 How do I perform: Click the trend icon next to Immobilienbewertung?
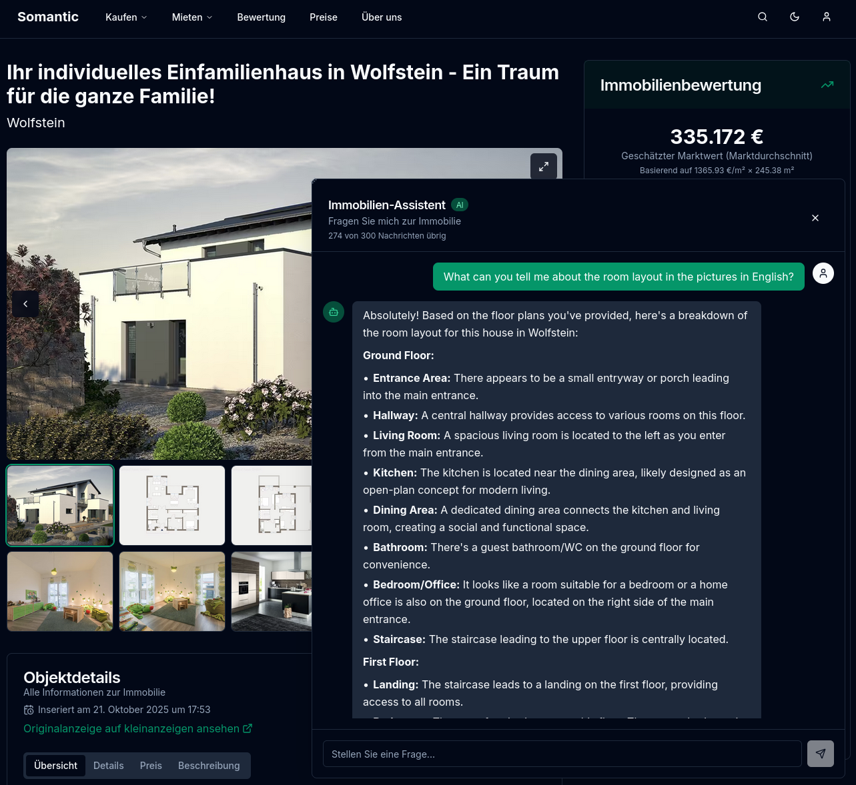point(827,85)
